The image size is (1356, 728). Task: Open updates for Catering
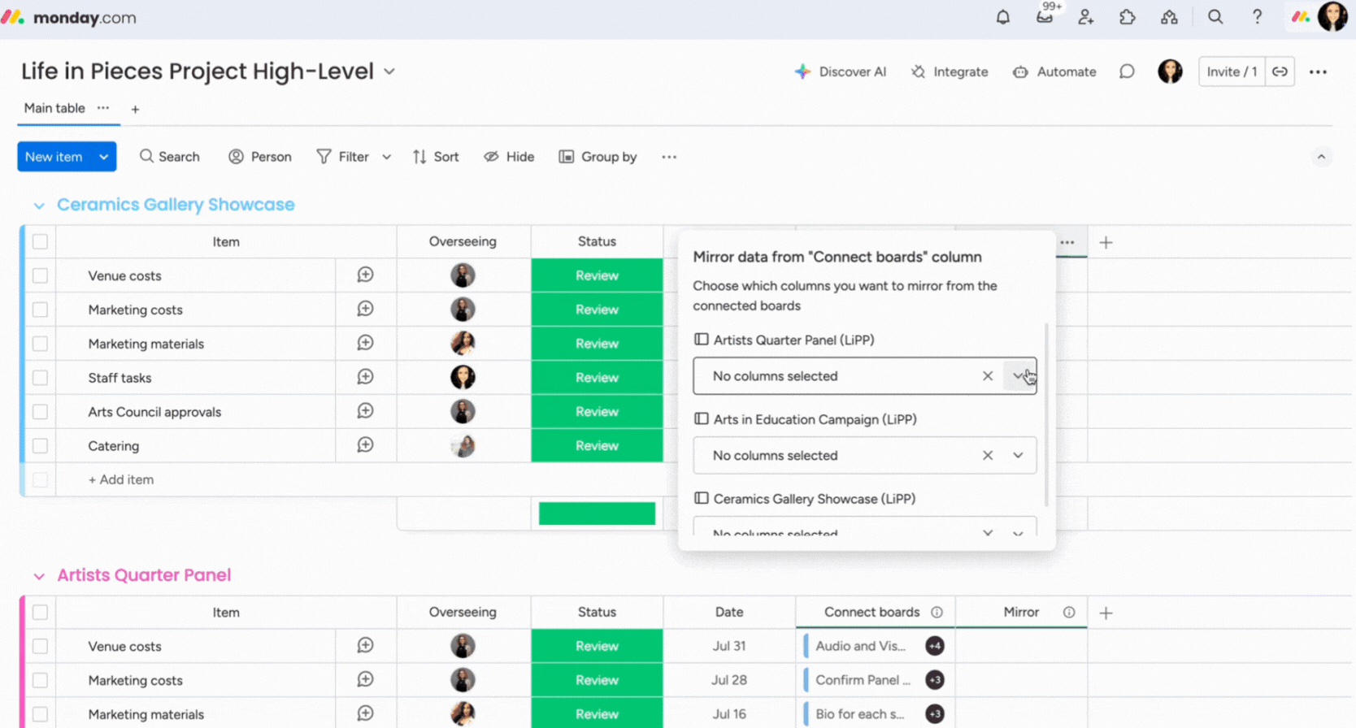click(x=366, y=445)
